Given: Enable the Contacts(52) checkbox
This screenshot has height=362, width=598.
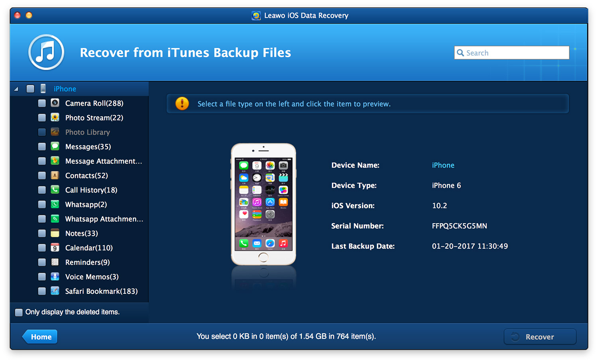Looking at the screenshot, I should click(42, 175).
